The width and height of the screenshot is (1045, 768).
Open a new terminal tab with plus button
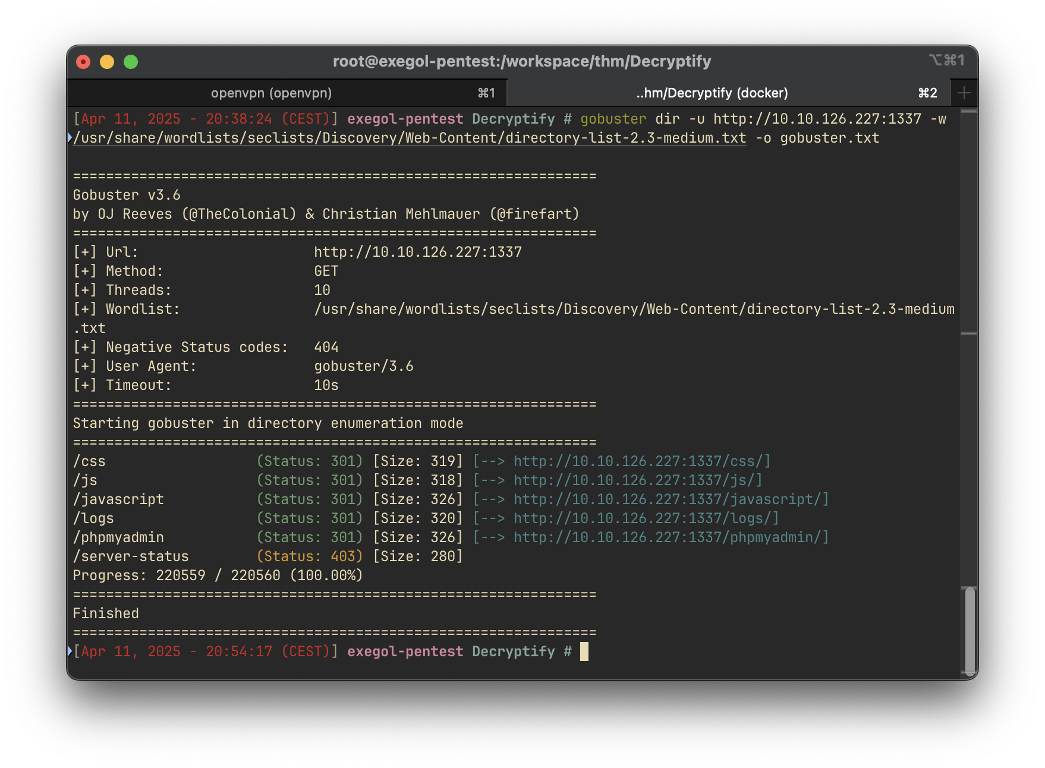click(964, 93)
